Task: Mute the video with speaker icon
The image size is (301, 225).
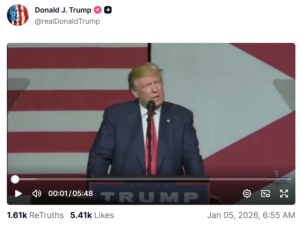Action: pyautogui.click(x=37, y=193)
